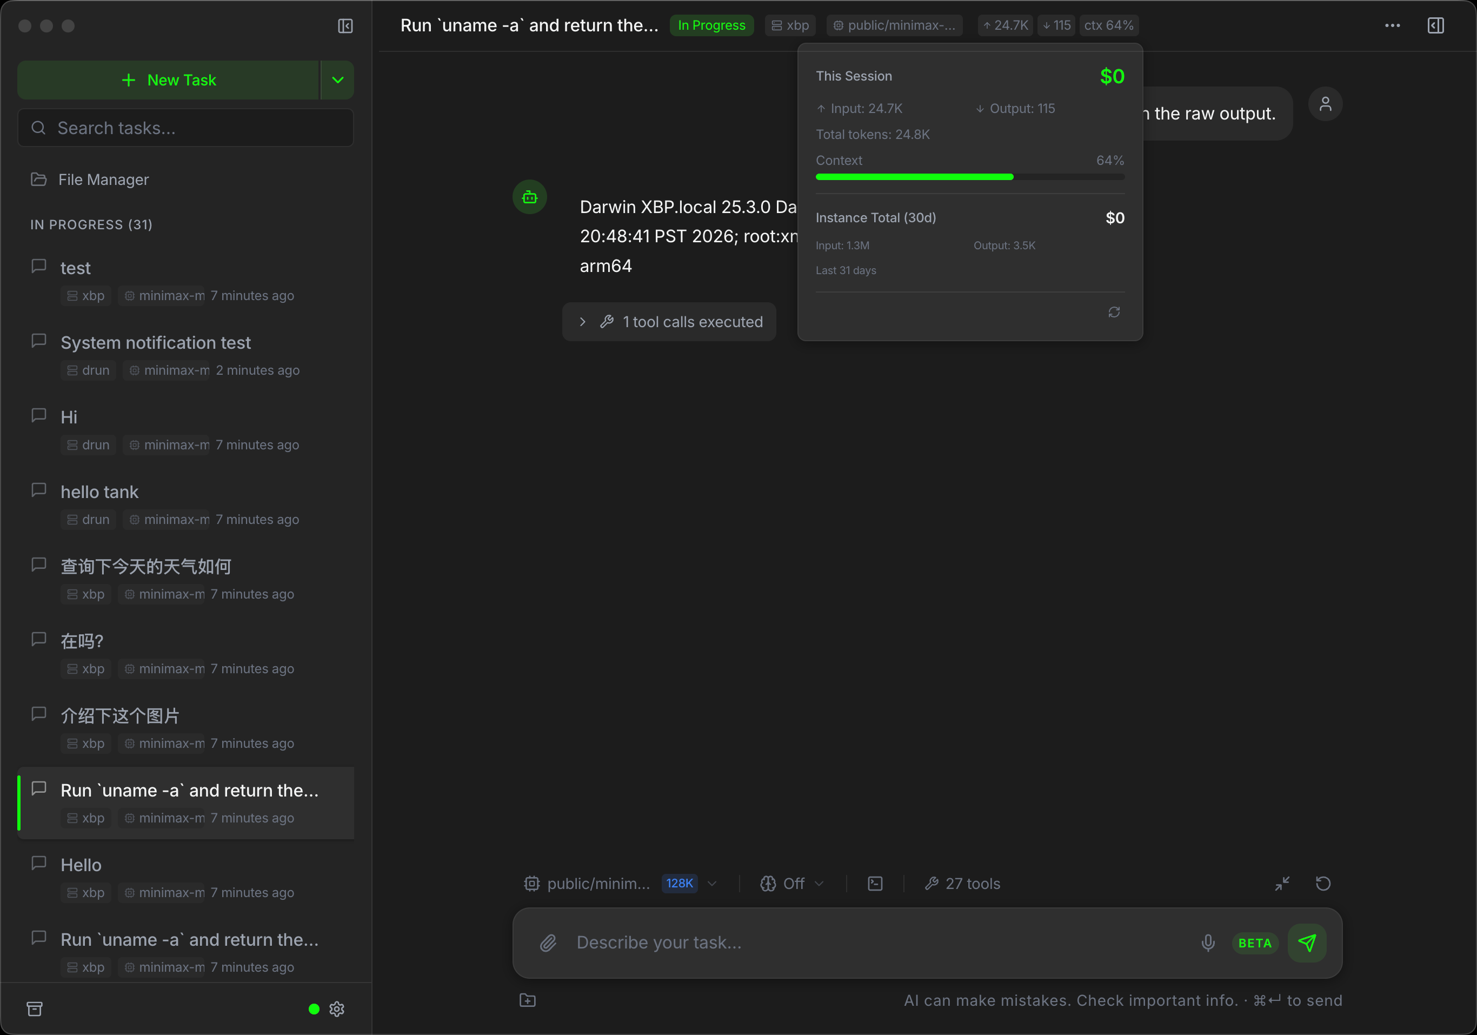Open archive icon at sidebar bottom
Image resolution: width=1477 pixels, height=1035 pixels.
click(x=35, y=1009)
